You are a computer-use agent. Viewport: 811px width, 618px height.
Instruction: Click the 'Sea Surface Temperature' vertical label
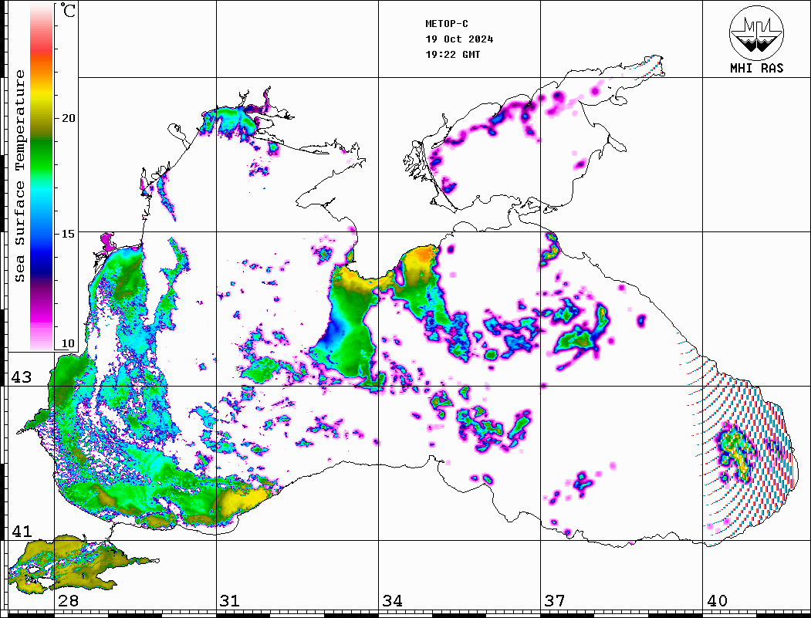tap(19, 176)
